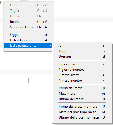The width and height of the screenshot is (113, 125).
Task: Click the empty text field behind the menu
Action: (14, 81)
